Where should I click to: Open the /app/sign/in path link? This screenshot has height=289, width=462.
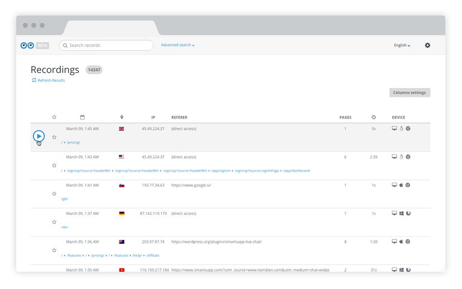coord(221,170)
